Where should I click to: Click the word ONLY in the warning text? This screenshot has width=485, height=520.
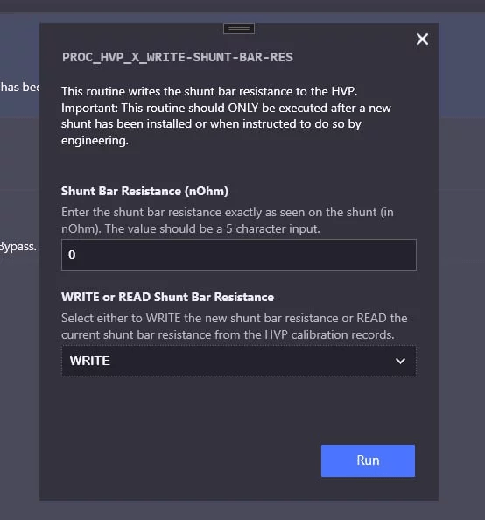tap(242, 108)
